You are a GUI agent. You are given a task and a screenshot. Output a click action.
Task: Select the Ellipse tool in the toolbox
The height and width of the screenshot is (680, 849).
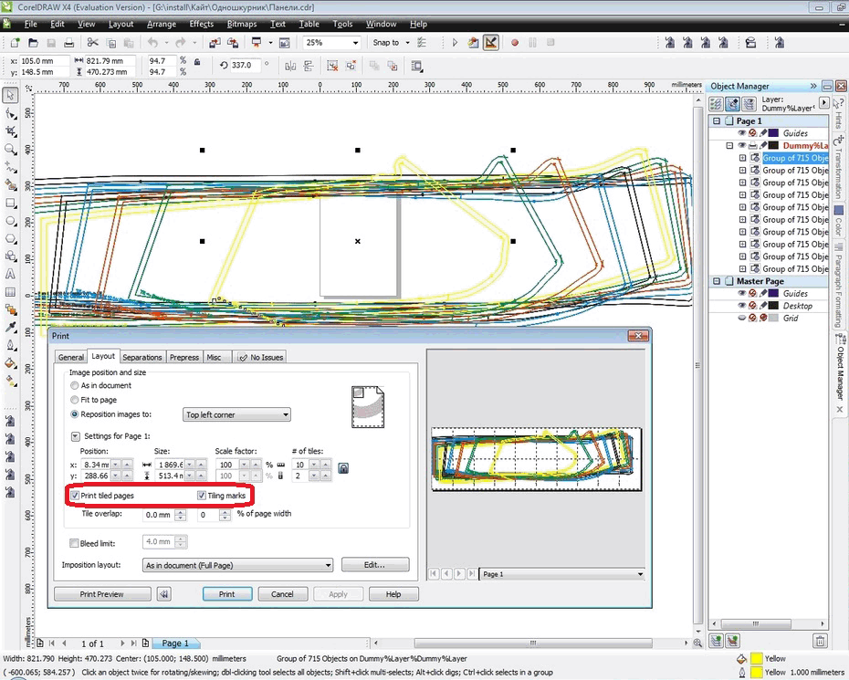(10, 221)
